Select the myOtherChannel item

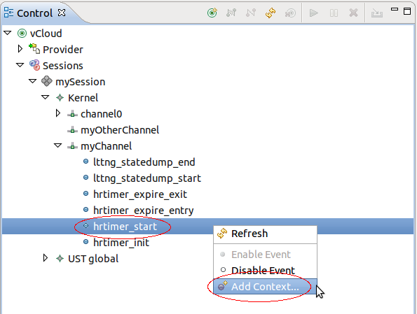(x=120, y=130)
